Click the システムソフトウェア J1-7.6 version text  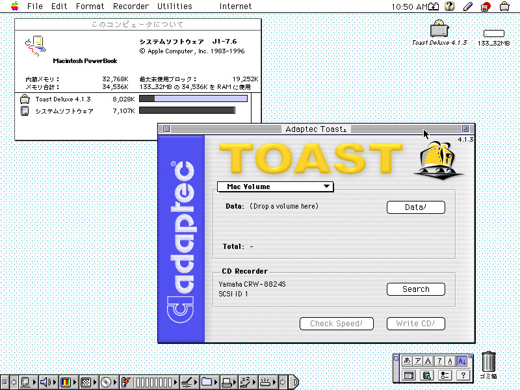188,42
